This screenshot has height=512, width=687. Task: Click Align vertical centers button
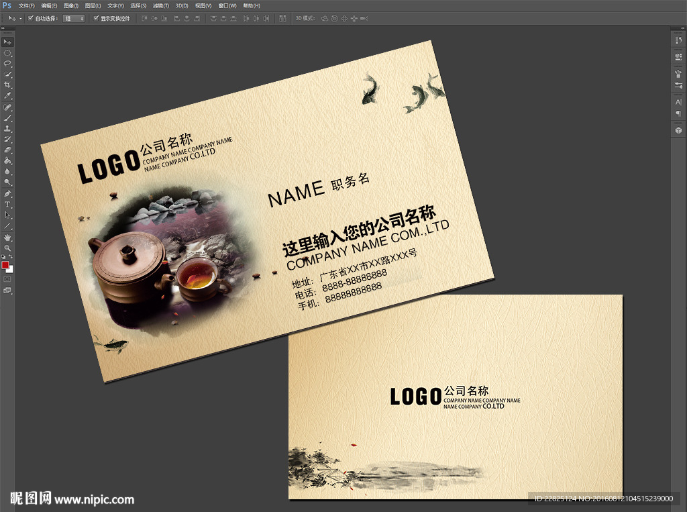coord(154,18)
